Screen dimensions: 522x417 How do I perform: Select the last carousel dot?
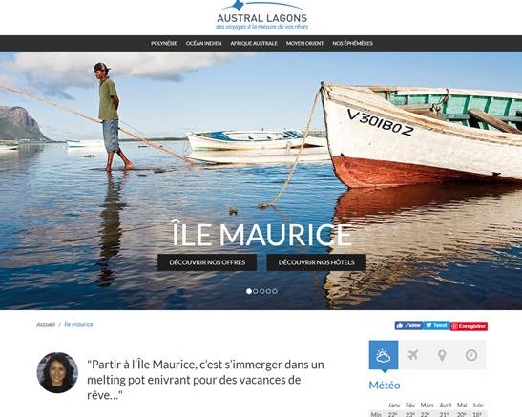coord(275,291)
